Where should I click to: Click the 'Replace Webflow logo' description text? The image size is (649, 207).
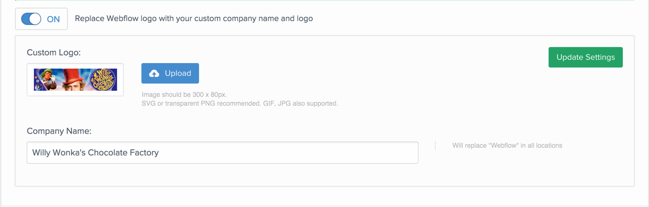tap(194, 19)
